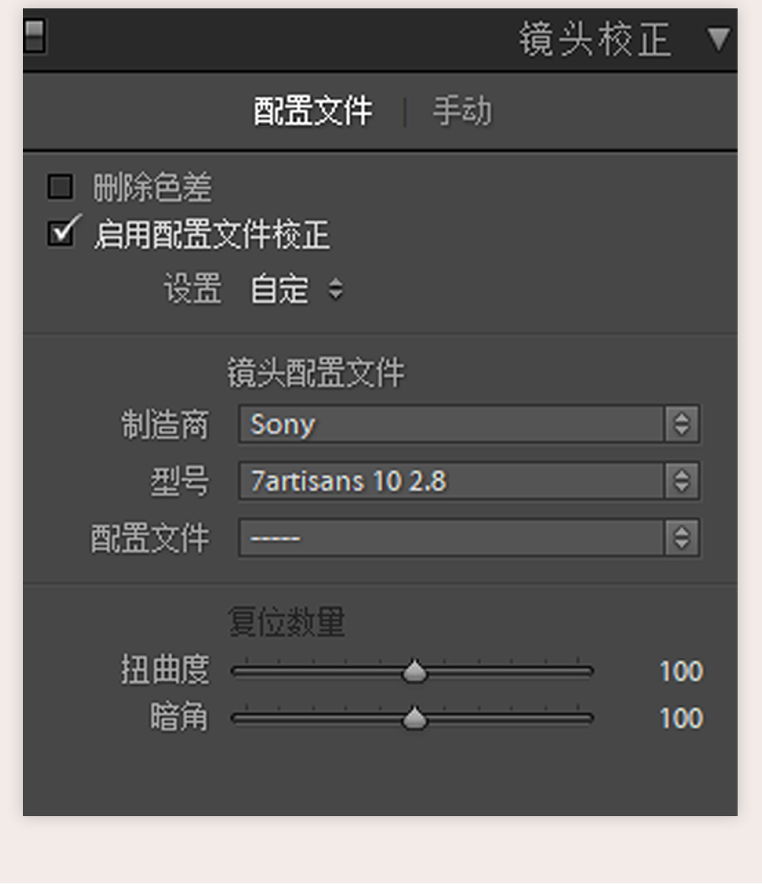Click the arrows icon on 配置文件 dropdown

tap(682, 538)
